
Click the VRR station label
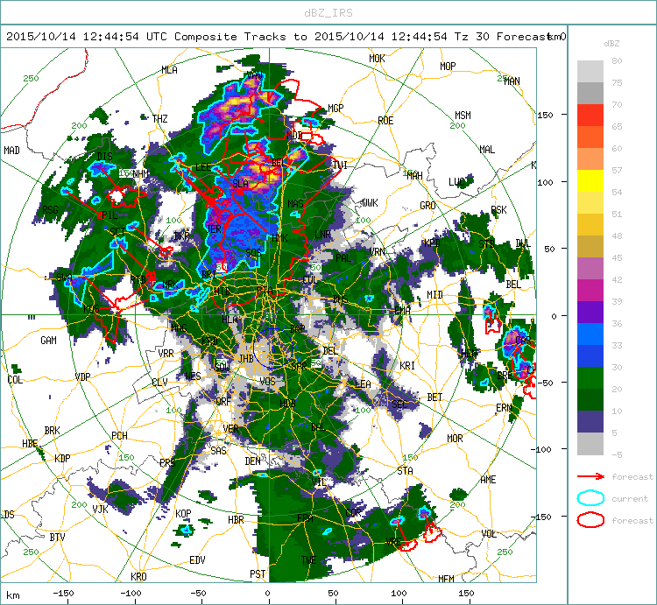point(166,354)
